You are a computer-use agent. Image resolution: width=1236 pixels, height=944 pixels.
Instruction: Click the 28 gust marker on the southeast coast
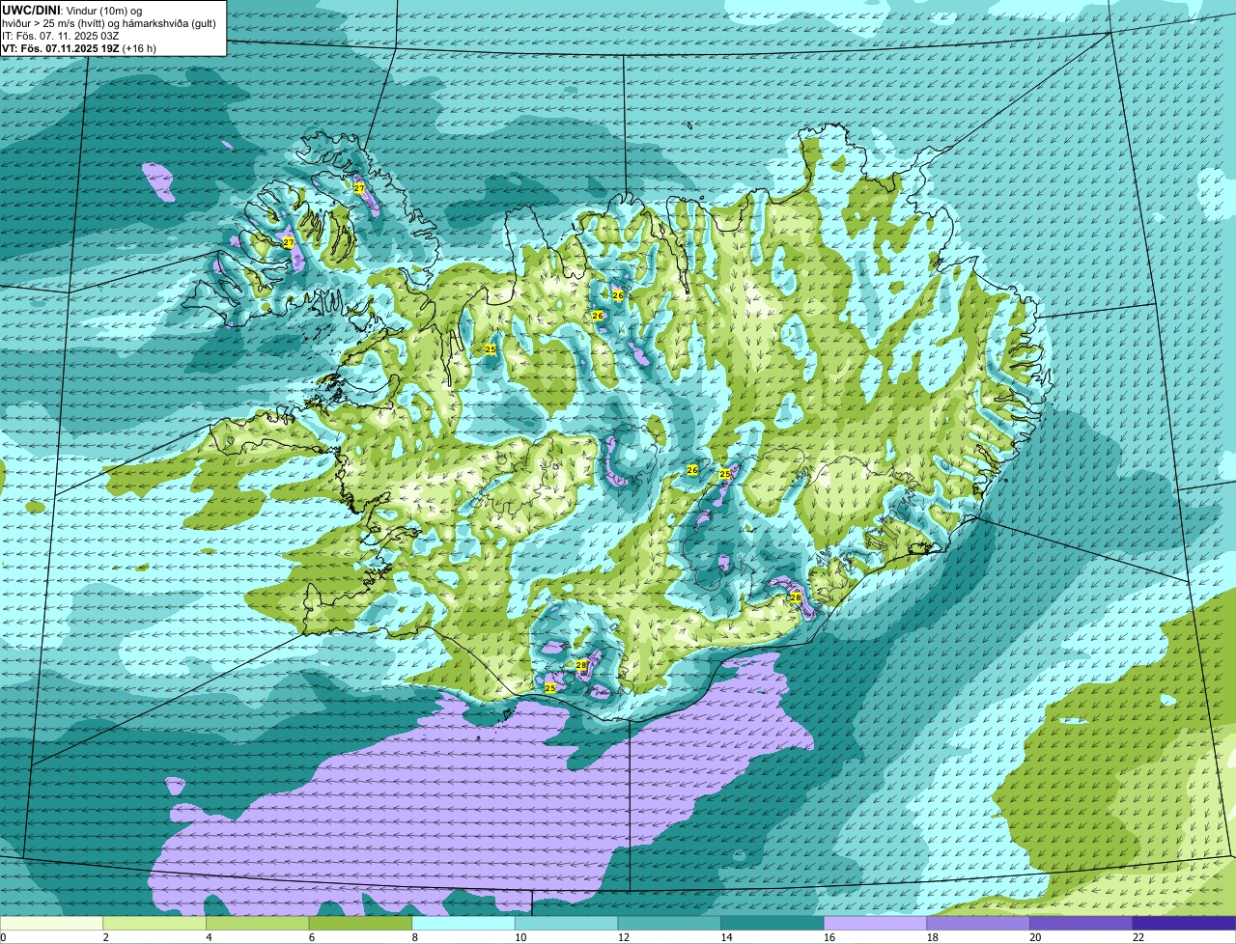(x=796, y=597)
